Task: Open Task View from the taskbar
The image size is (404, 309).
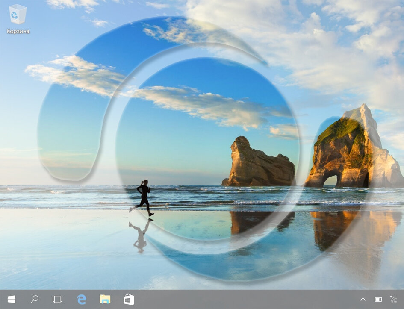Action: tap(57, 299)
